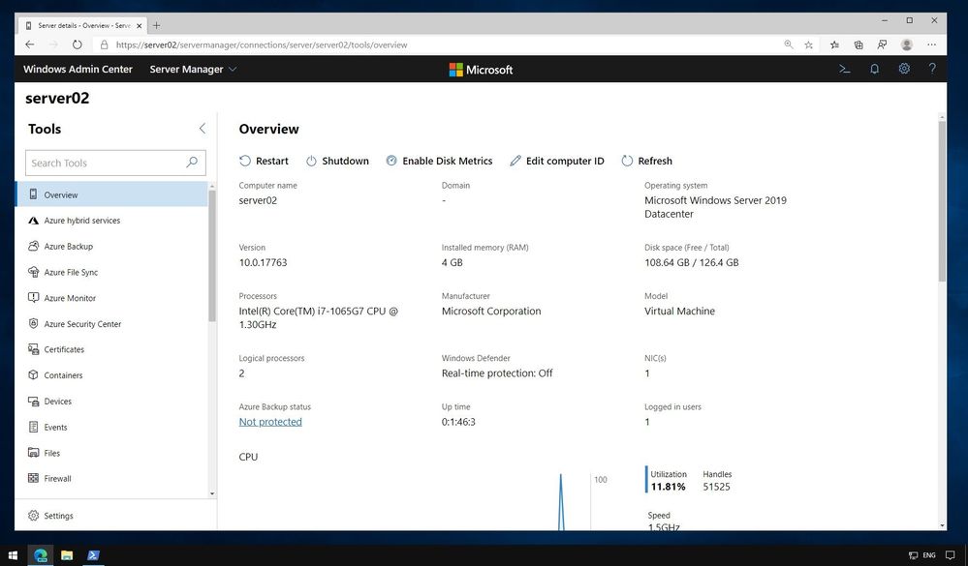Image resolution: width=968 pixels, height=566 pixels.
Task: Open browser favorites list icon
Action: [x=834, y=45]
